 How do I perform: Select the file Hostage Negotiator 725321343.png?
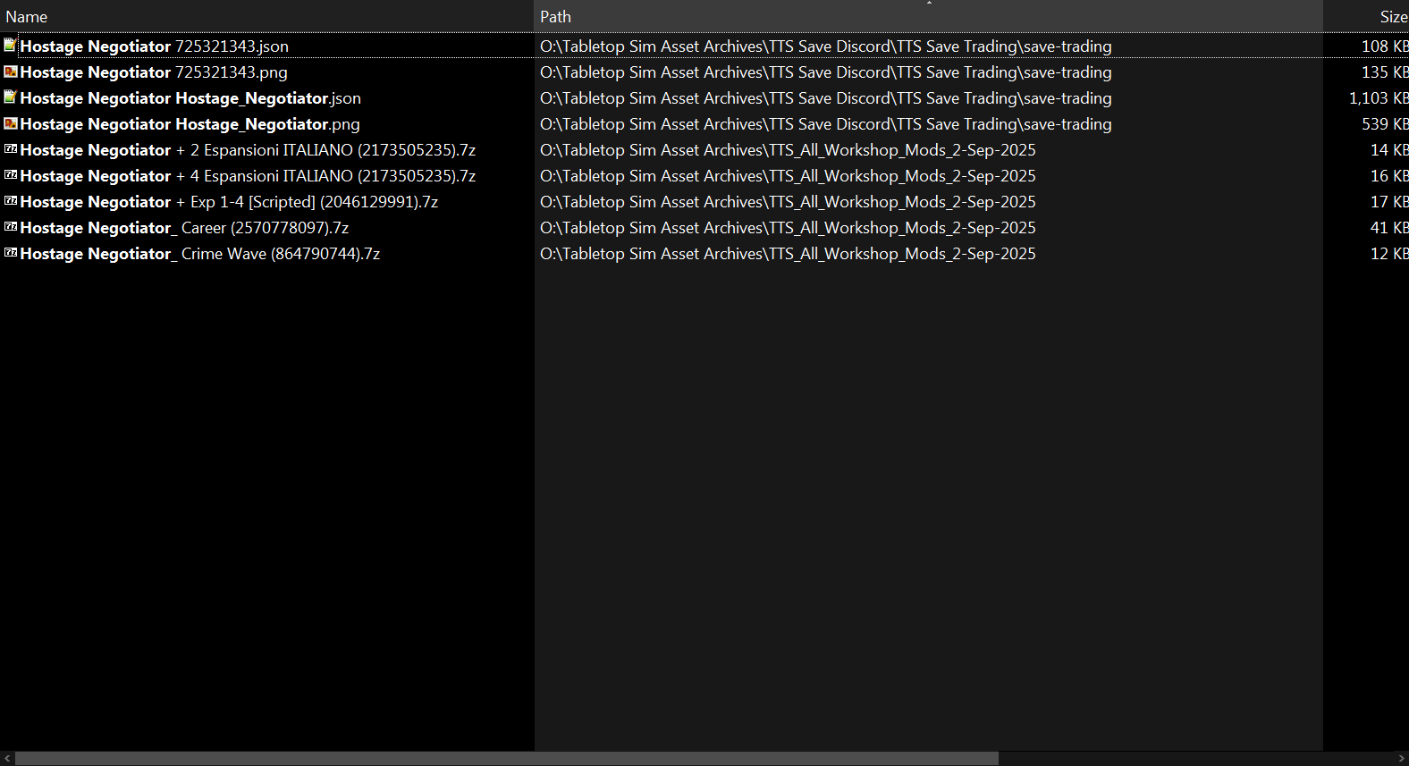click(154, 72)
